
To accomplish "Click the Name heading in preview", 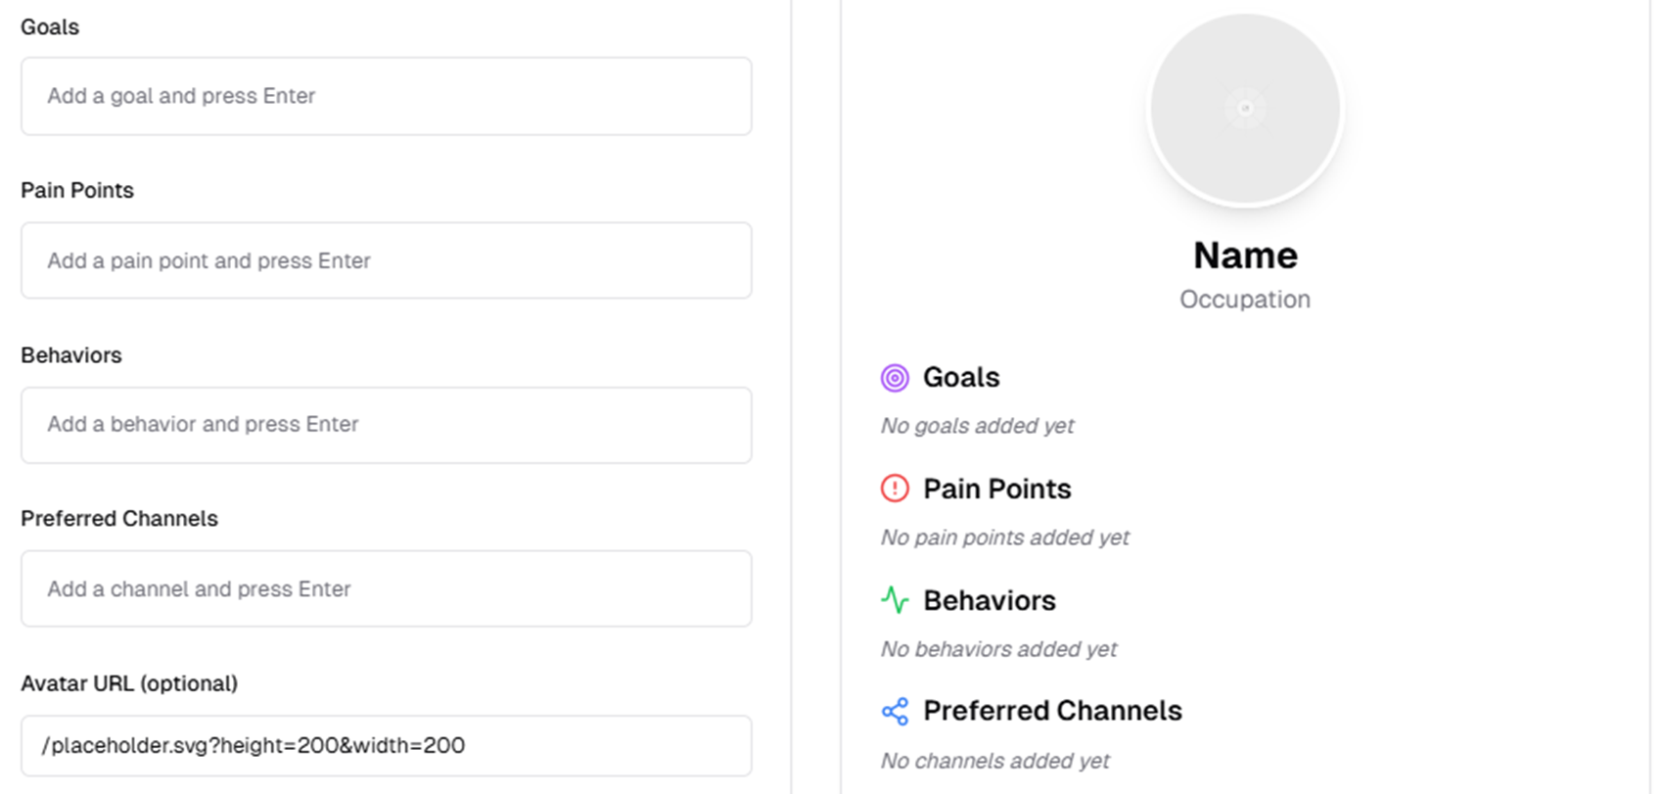I will [1245, 256].
